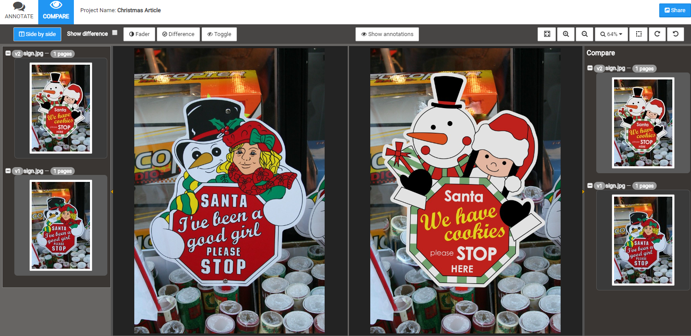
Task: Click the '1 pages' badge beside v2 in Compare panel
Action: (x=644, y=69)
